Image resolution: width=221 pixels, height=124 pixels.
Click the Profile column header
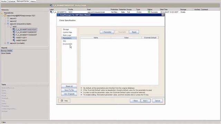click(x=77, y=10)
